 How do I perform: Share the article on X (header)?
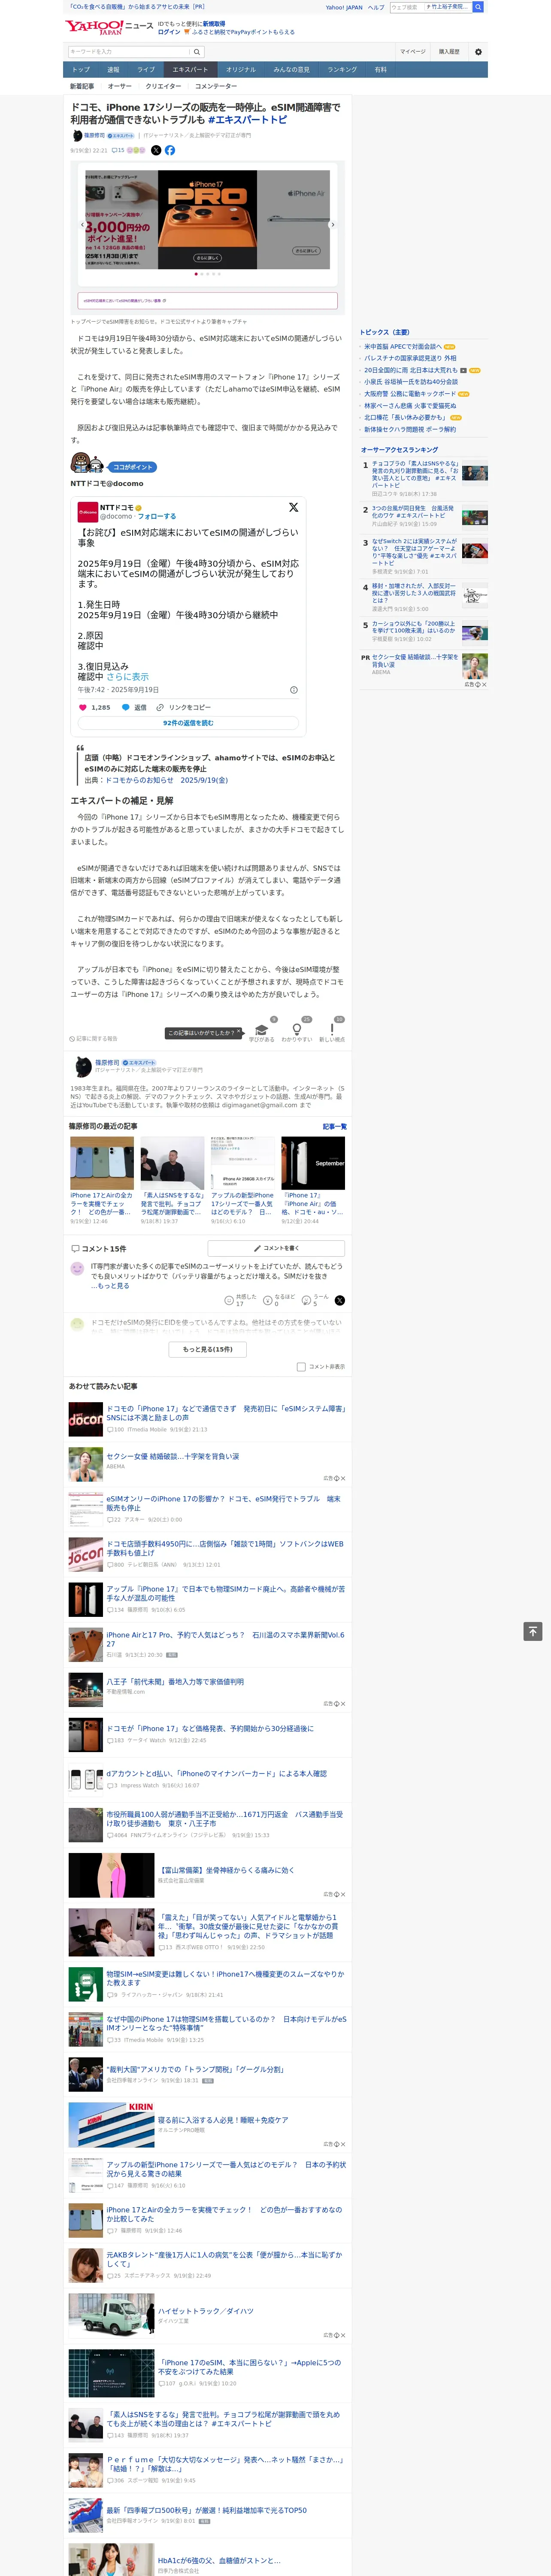[x=156, y=150]
